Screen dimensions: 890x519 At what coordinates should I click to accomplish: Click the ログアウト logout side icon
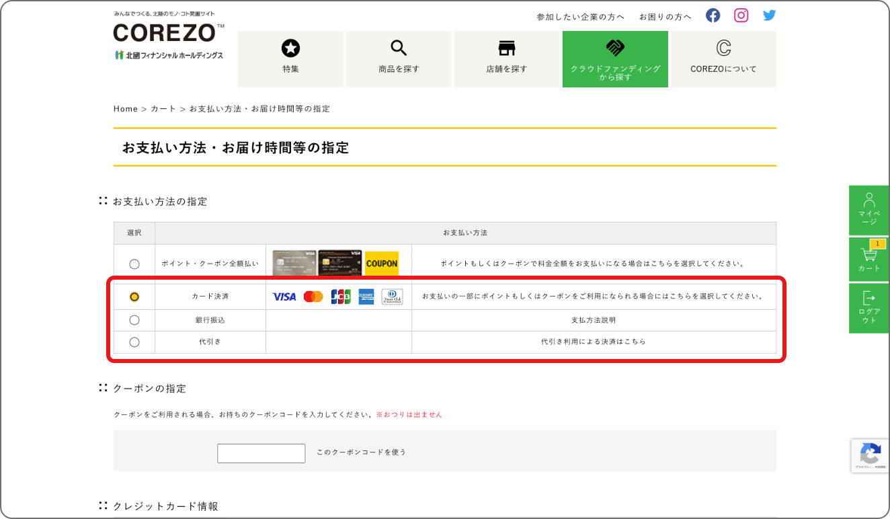869,308
